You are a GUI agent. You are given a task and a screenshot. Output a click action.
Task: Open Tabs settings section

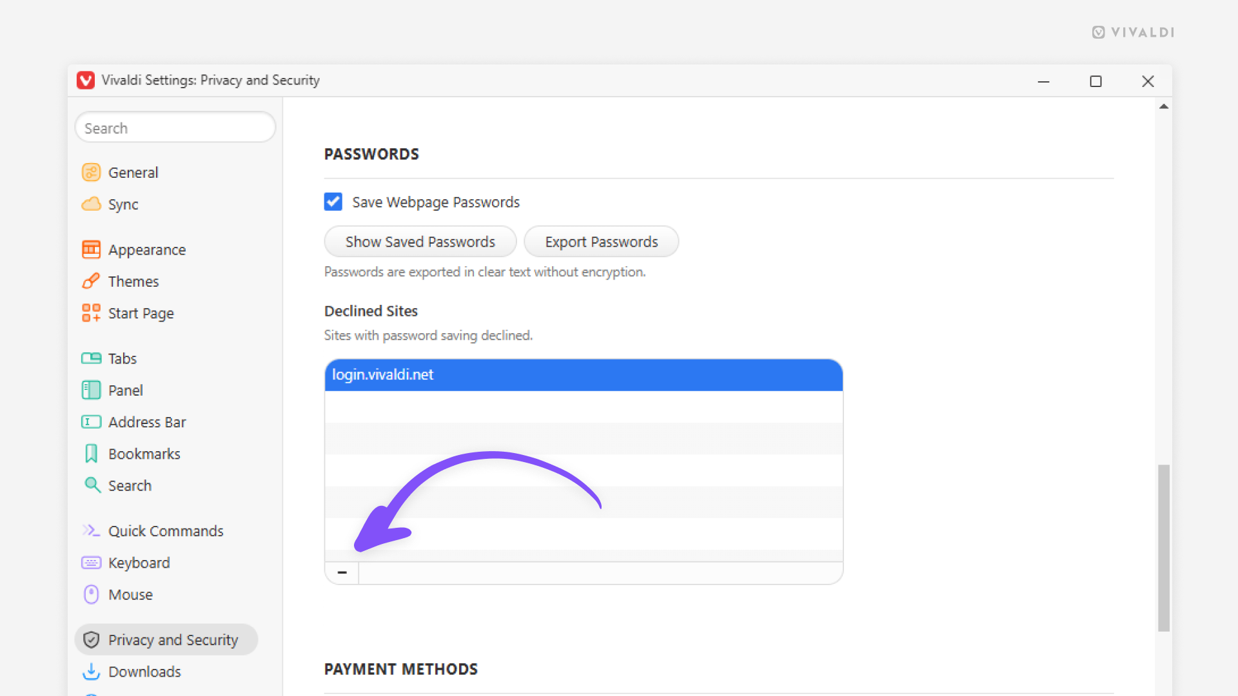point(123,358)
